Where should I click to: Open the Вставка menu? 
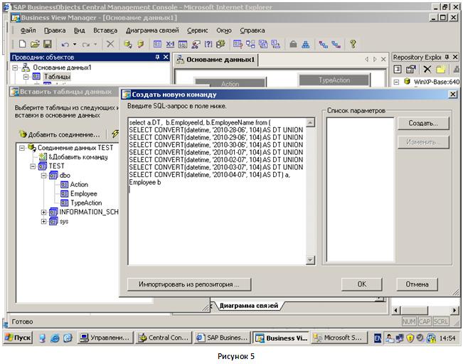105,31
